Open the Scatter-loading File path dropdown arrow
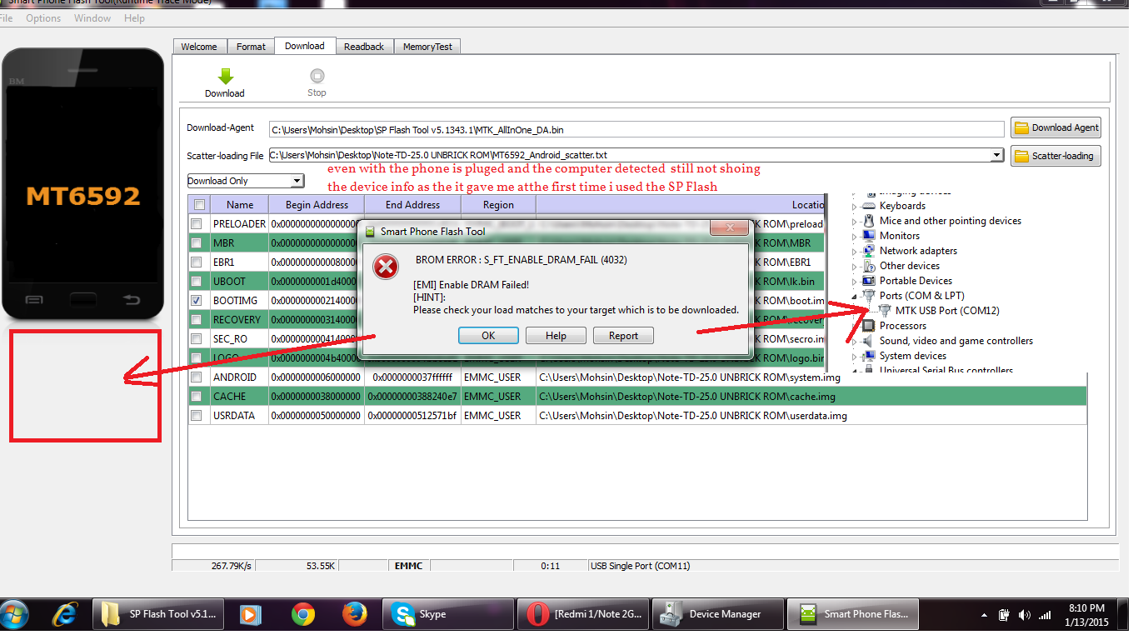This screenshot has height=640, width=1138. pos(996,156)
